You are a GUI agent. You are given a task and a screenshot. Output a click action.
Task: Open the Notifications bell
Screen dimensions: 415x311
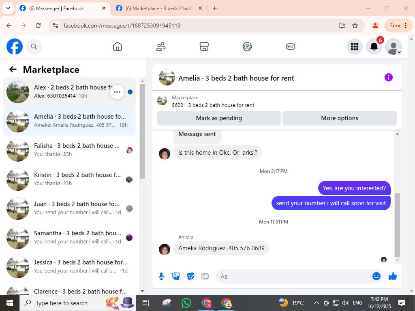[x=374, y=47]
